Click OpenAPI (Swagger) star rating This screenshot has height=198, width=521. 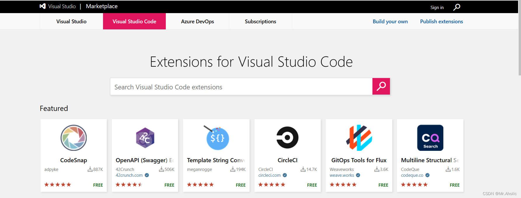click(129, 185)
